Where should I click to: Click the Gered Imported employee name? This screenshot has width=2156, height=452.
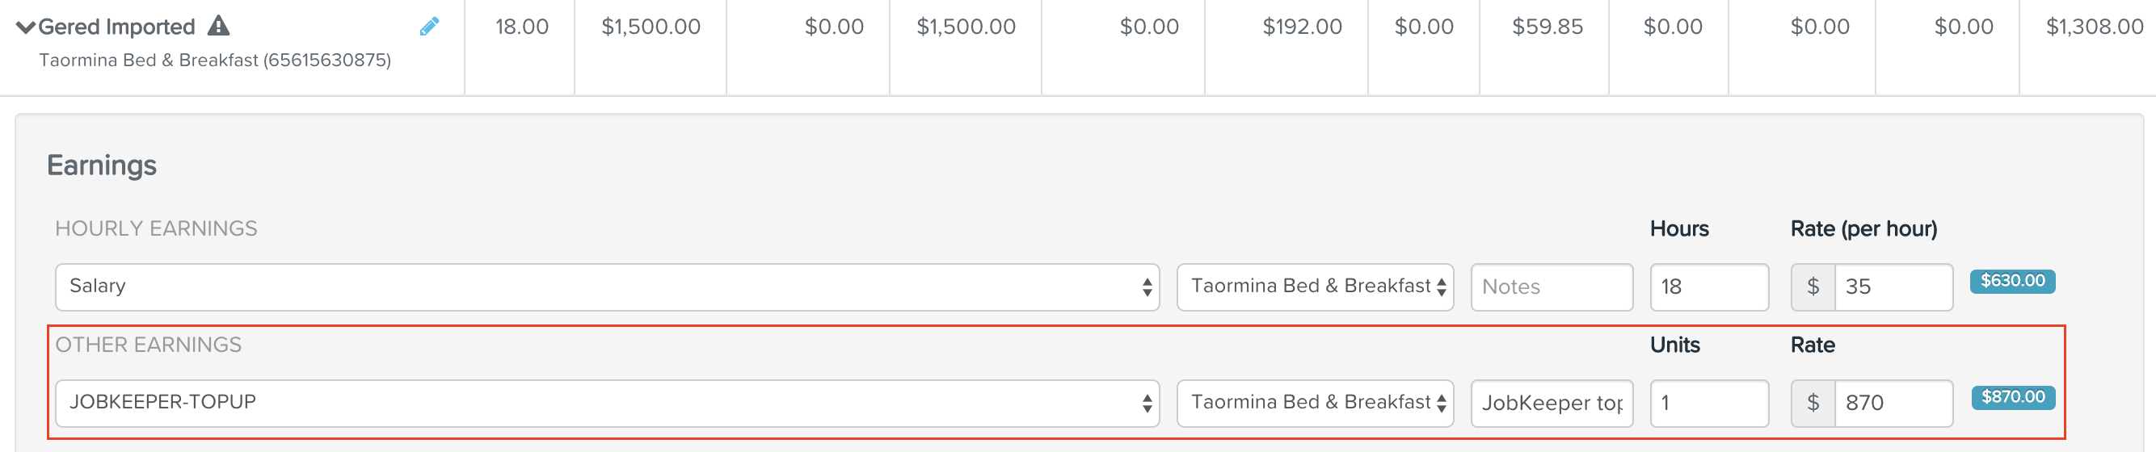[116, 27]
